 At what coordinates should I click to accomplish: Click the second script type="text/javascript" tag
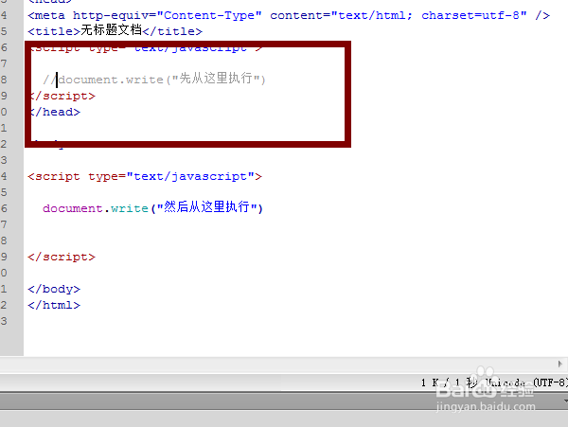145,176
